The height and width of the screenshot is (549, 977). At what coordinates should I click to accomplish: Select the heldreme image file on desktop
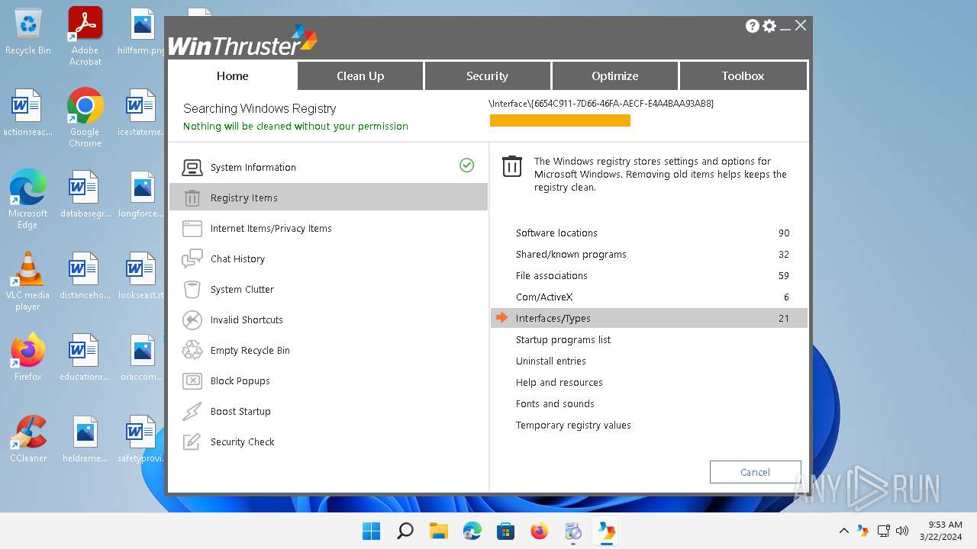(85, 440)
